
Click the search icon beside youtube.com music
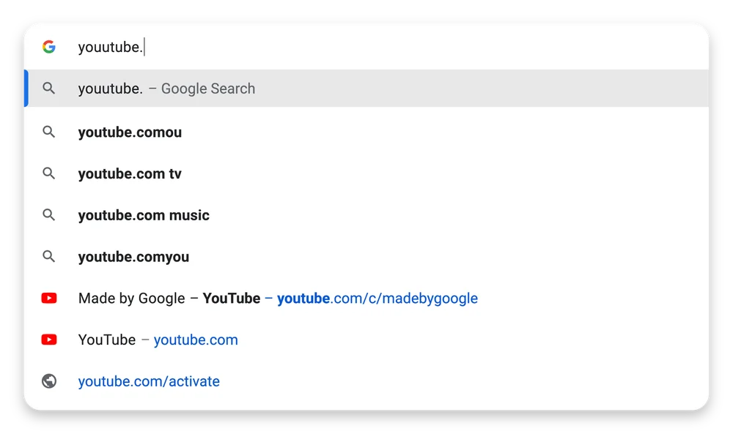tap(49, 215)
